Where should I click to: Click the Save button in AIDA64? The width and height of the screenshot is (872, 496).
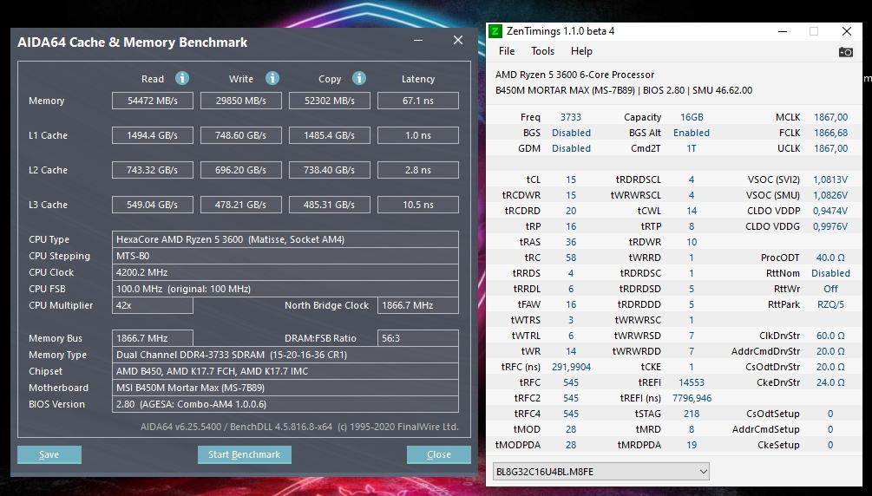(x=49, y=454)
